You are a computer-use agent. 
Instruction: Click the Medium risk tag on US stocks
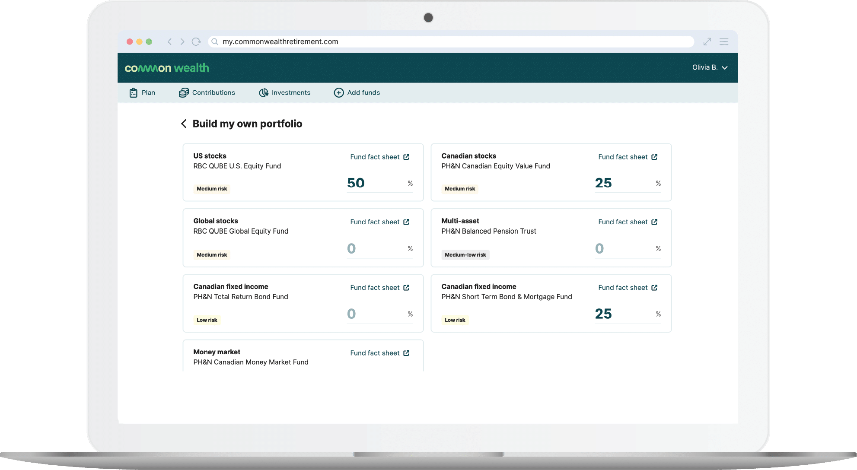pos(212,189)
